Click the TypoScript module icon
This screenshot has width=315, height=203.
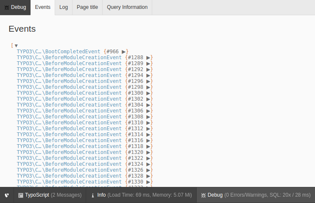click(20, 195)
